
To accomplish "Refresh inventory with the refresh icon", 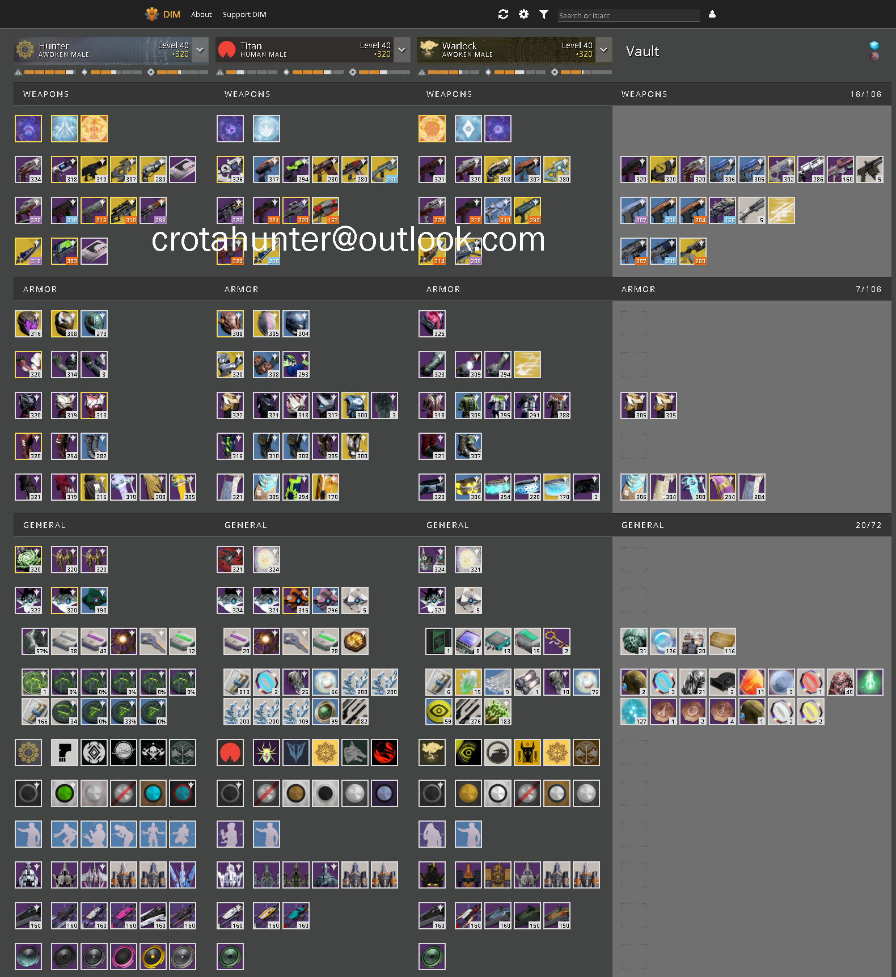I will [503, 14].
